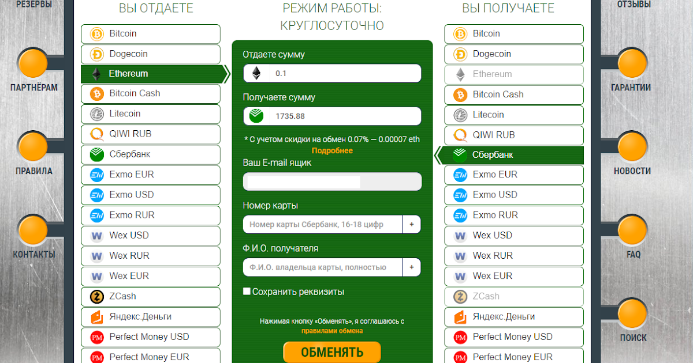Choose Exmo RUR in the give list
This screenshot has height=363, width=693.
tap(151, 215)
